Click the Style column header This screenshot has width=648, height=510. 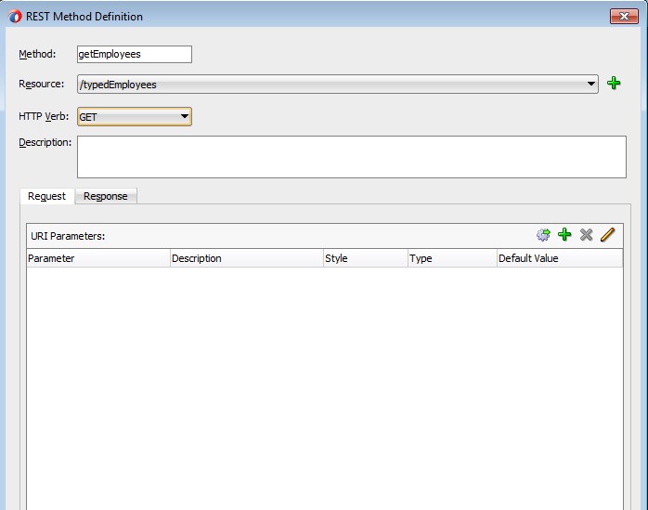point(364,258)
